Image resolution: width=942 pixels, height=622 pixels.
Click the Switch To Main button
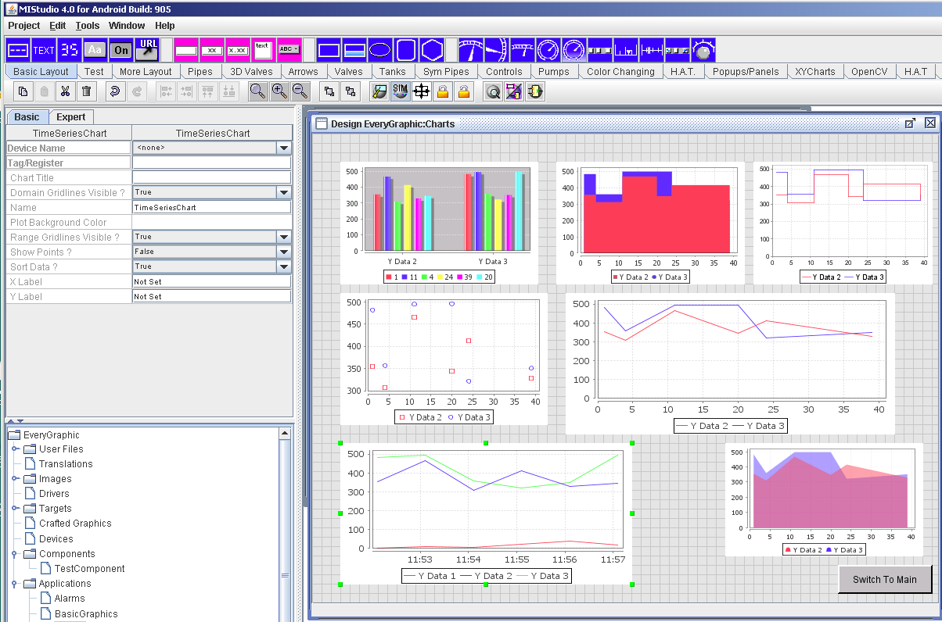(x=884, y=579)
